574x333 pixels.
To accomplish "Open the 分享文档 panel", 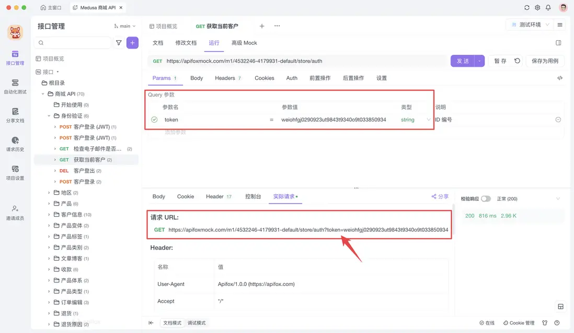I will point(15,115).
